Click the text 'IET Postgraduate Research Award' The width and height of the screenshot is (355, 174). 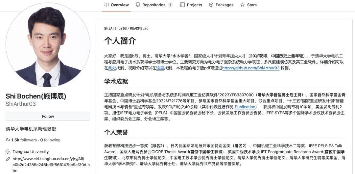pyautogui.click(x=292, y=152)
